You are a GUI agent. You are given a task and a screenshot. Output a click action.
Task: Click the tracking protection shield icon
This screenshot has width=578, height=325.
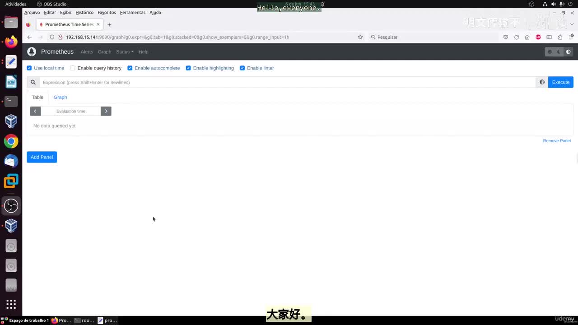(52, 37)
